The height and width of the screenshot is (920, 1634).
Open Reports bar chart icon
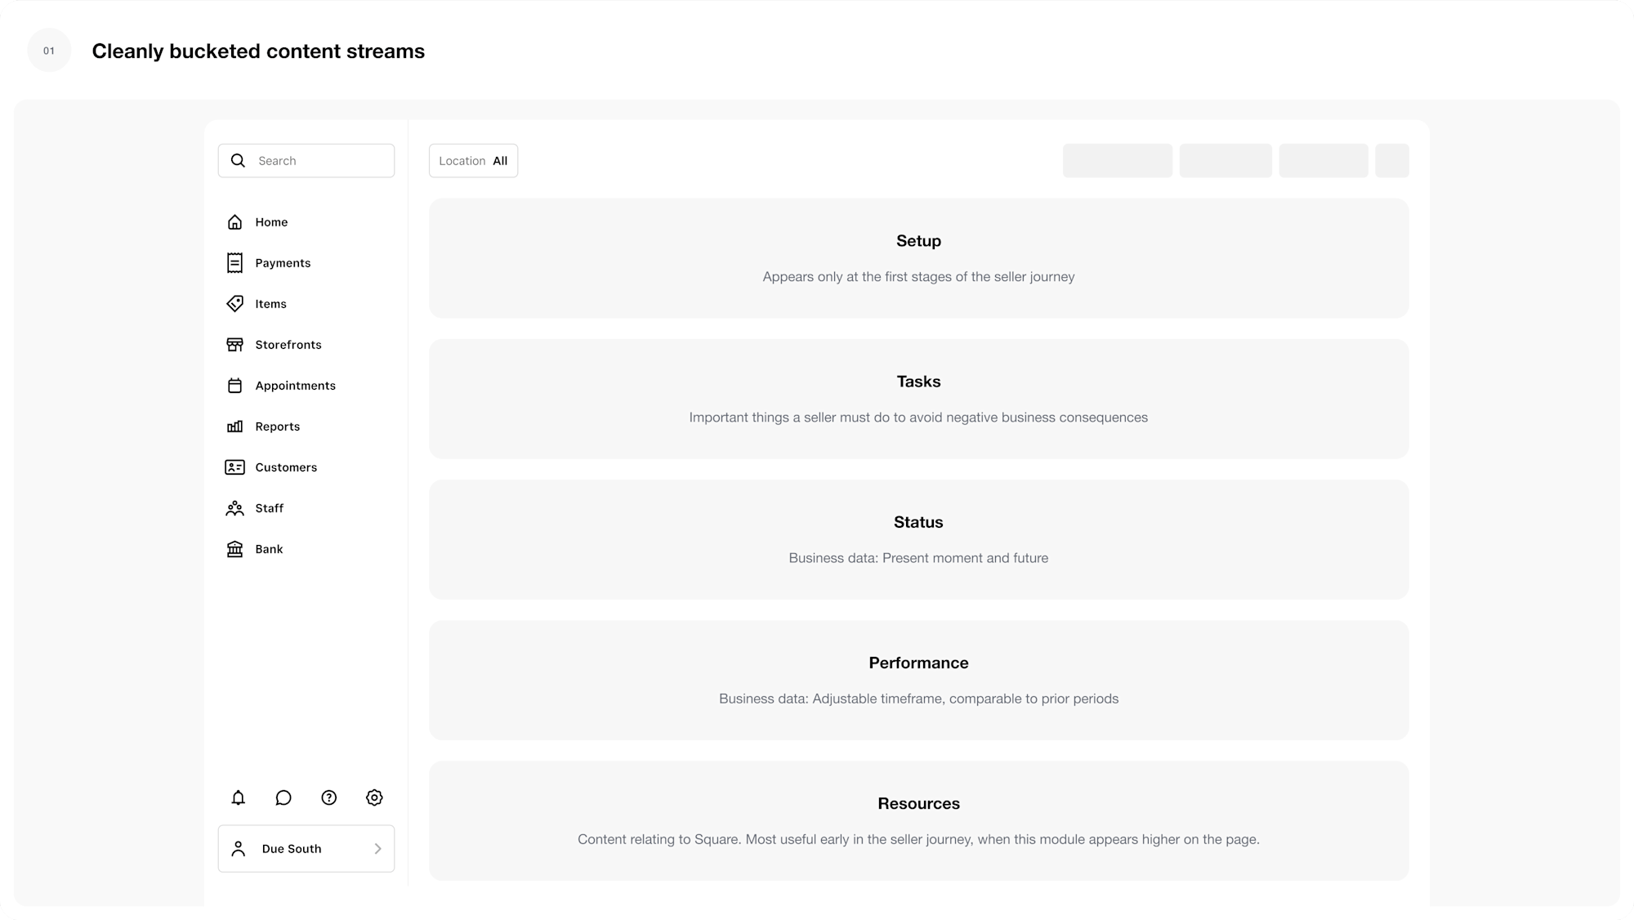click(234, 427)
